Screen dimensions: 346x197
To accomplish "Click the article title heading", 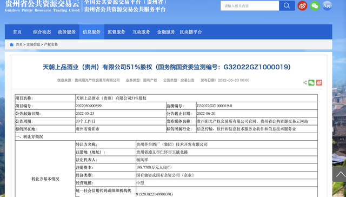I will pos(167,67).
